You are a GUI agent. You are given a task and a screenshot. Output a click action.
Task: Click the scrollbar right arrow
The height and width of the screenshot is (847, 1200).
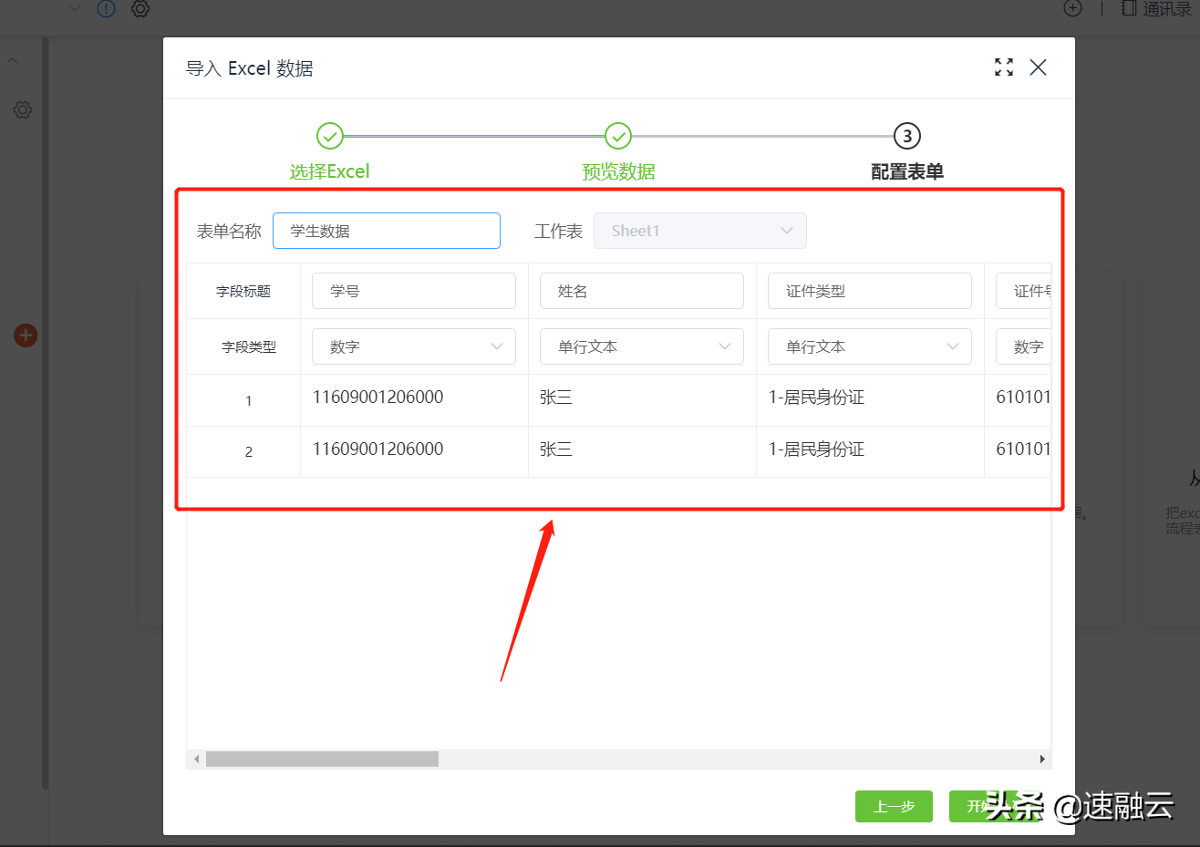click(1042, 759)
